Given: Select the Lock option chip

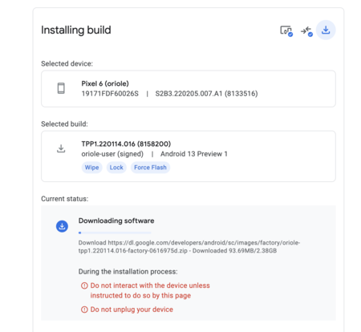Looking at the screenshot, I should coord(116,168).
